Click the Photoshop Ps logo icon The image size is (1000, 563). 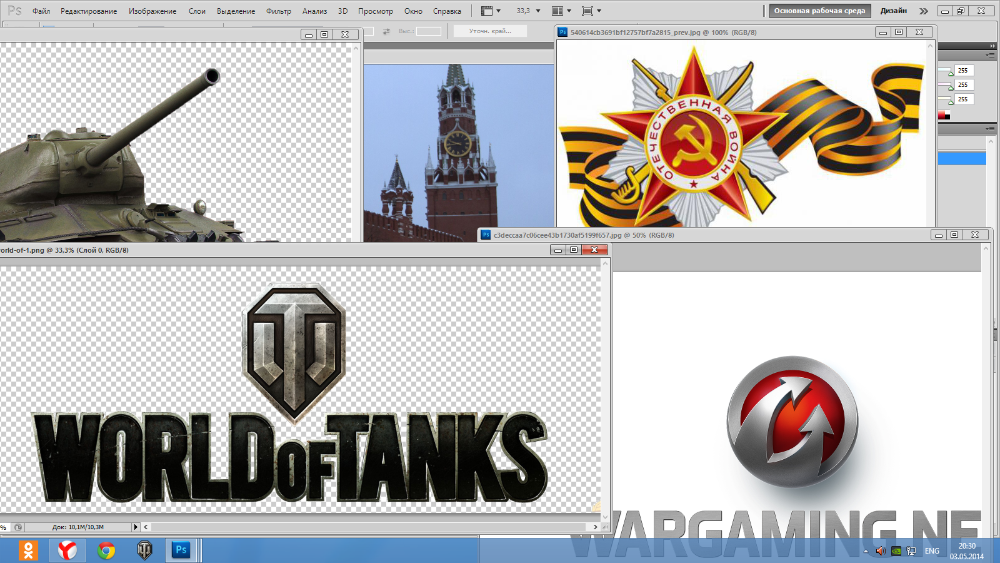14,11
